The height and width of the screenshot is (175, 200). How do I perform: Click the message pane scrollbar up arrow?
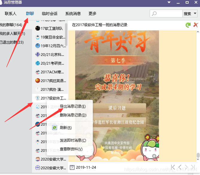pos(198,32)
